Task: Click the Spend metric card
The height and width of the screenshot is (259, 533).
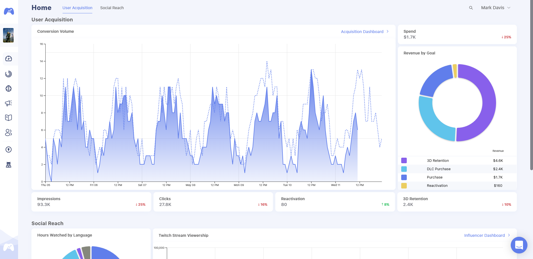Action: (457, 34)
